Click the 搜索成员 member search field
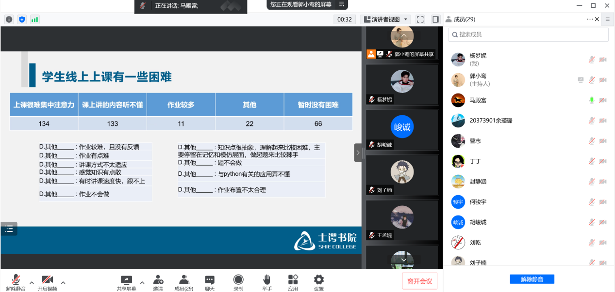The image size is (615, 292). pyautogui.click(x=528, y=34)
